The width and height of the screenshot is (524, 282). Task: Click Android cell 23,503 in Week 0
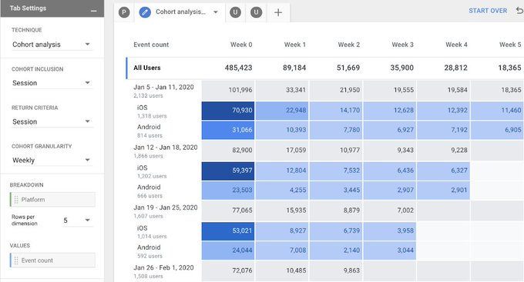click(x=228, y=190)
